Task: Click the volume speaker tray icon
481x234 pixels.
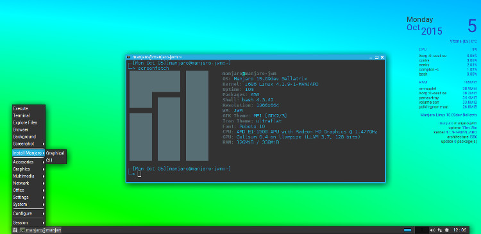Action: [x=432, y=230]
